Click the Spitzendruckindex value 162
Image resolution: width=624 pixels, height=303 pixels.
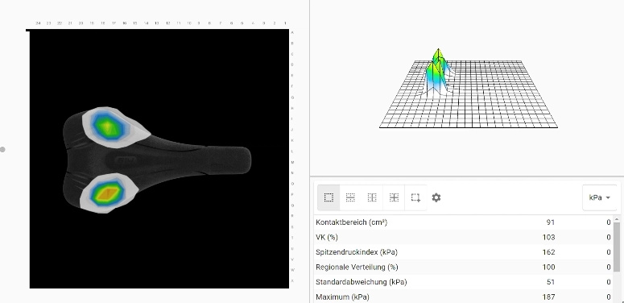pyautogui.click(x=549, y=252)
